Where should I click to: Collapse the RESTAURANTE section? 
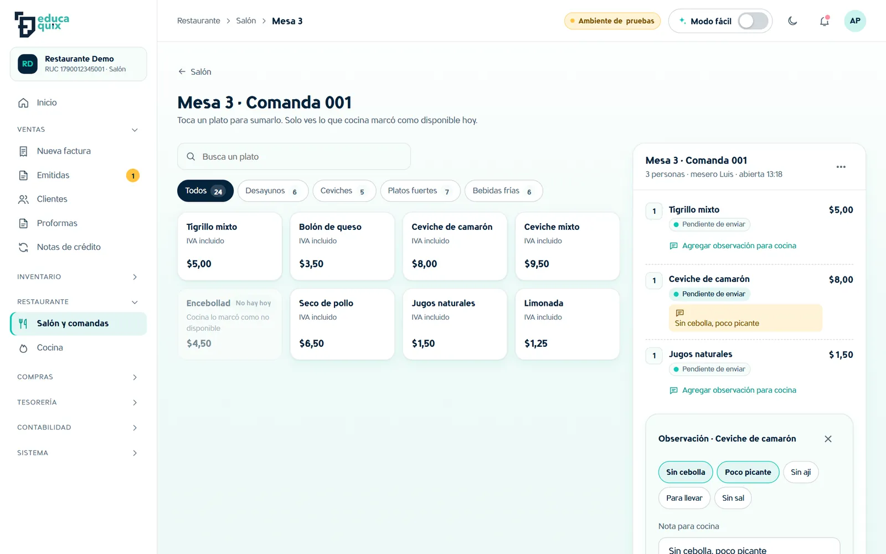click(x=78, y=302)
